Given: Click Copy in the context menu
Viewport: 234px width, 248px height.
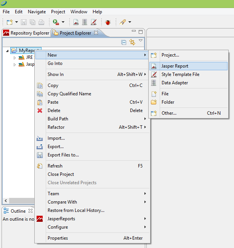Looking at the screenshot, I should (92, 85).
